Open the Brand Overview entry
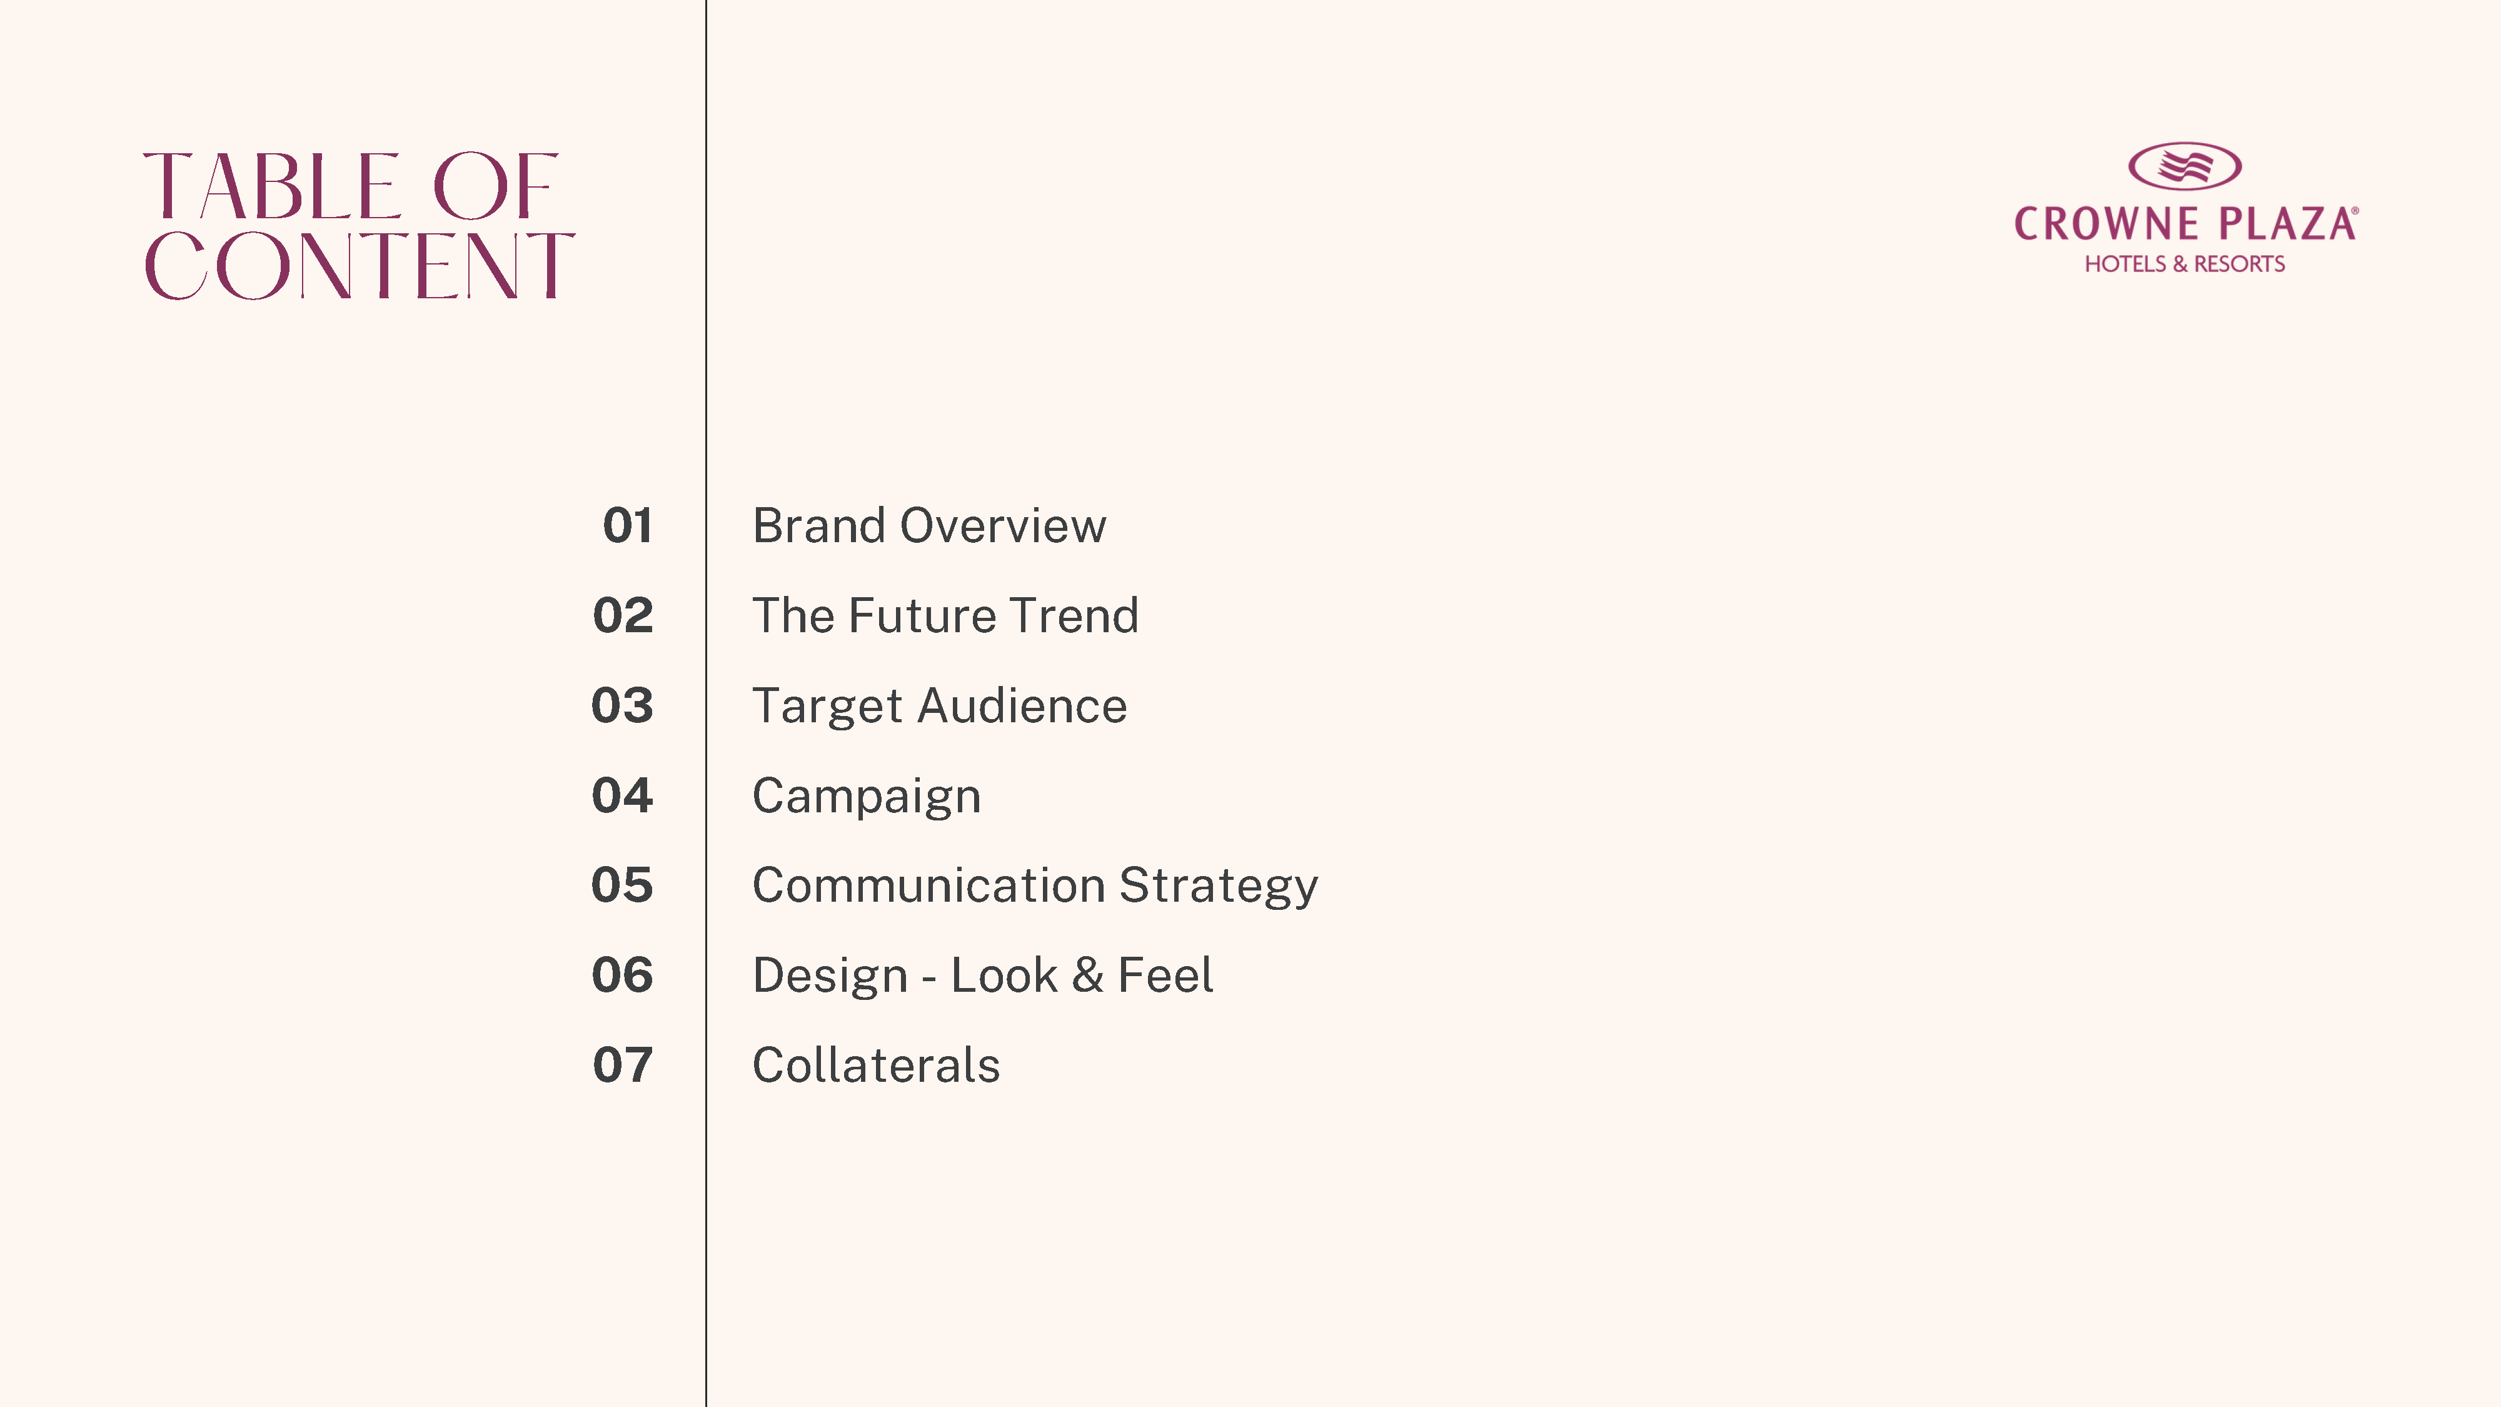This screenshot has height=1407, width=2501. [x=929, y=525]
